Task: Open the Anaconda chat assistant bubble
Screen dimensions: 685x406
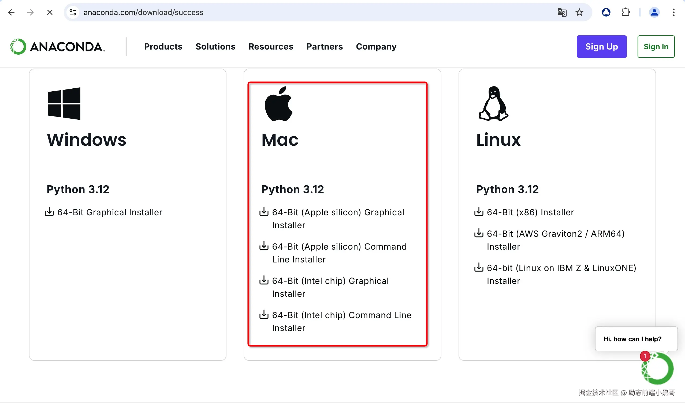Action: (657, 369)
